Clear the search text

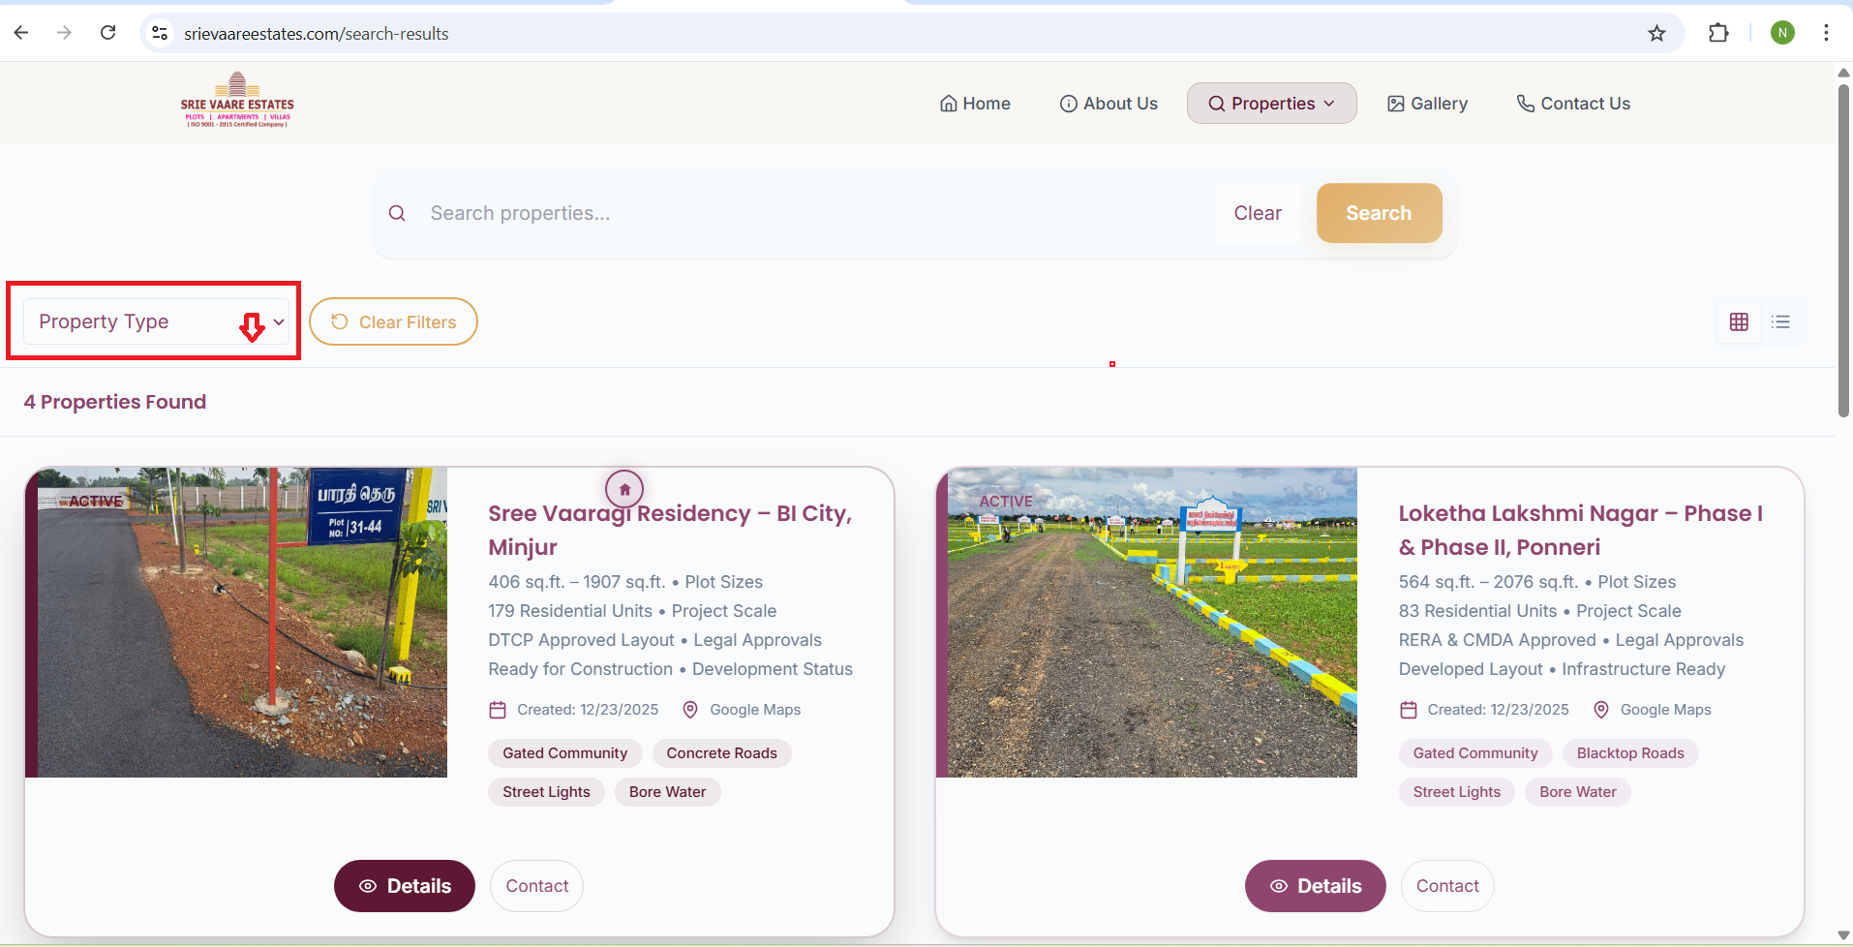click(x=1257, y=213)
